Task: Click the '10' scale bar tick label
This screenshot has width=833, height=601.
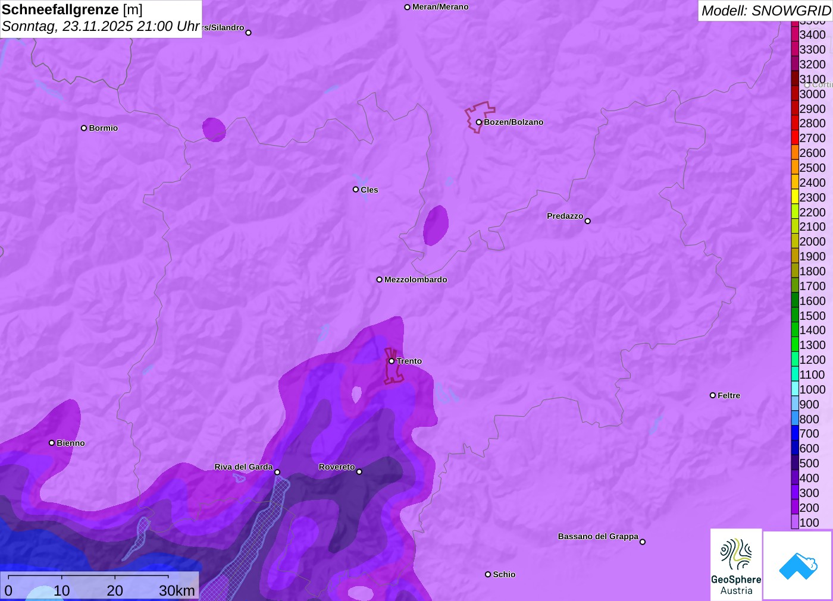Action: pos(62,590)
